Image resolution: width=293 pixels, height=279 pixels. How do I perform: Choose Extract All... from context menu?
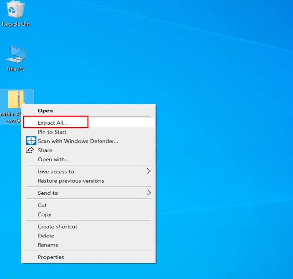[88, 122]
